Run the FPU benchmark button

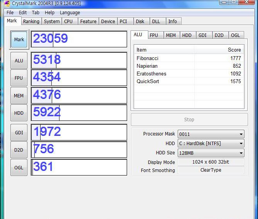coord(19,78)
